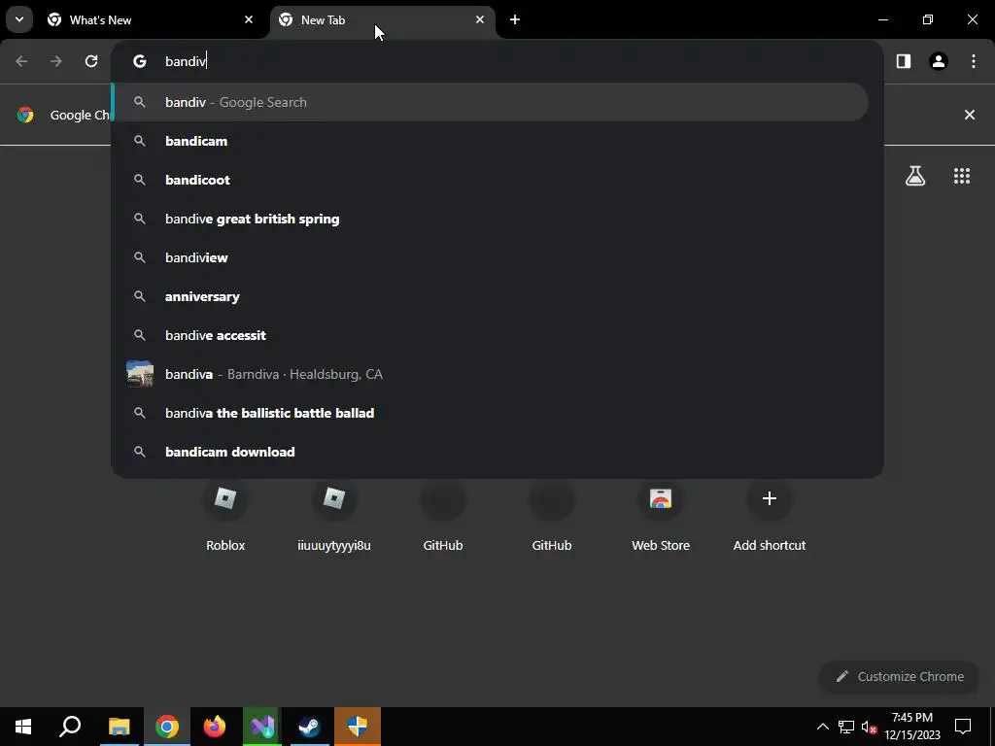Open the iiuuuytyyyi8u shortcut
Screen dimensions: 995x746
[334, 516]
